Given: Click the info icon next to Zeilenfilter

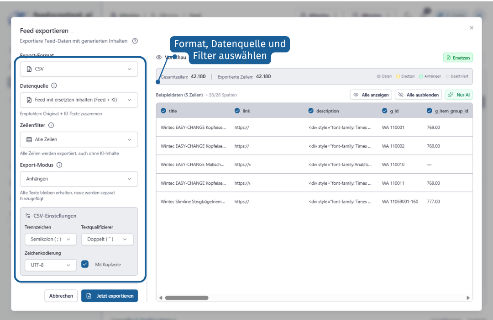Looking at the screenshot, I should (x=51, y=125).
